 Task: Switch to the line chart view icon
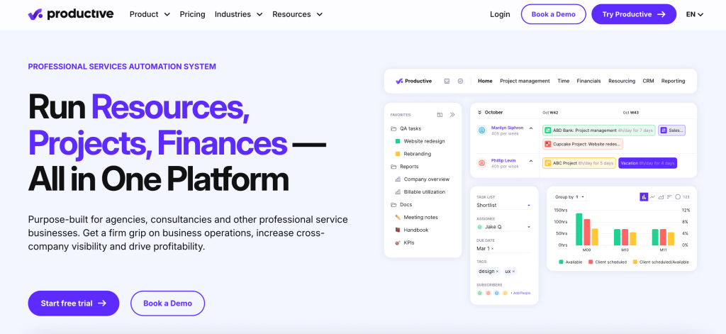652,197
